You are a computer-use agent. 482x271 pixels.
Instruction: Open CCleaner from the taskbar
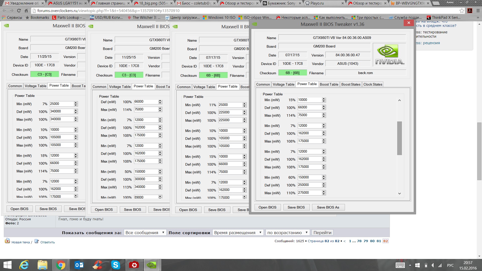point(97,265)
